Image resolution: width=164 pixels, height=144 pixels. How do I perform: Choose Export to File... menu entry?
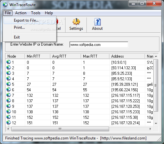[x=29, y=20]
